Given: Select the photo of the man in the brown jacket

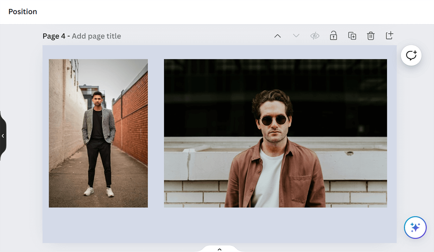Looking at the screenshot, I should (275, 133).
